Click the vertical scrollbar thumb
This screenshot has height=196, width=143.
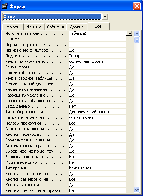coord(137,40)
